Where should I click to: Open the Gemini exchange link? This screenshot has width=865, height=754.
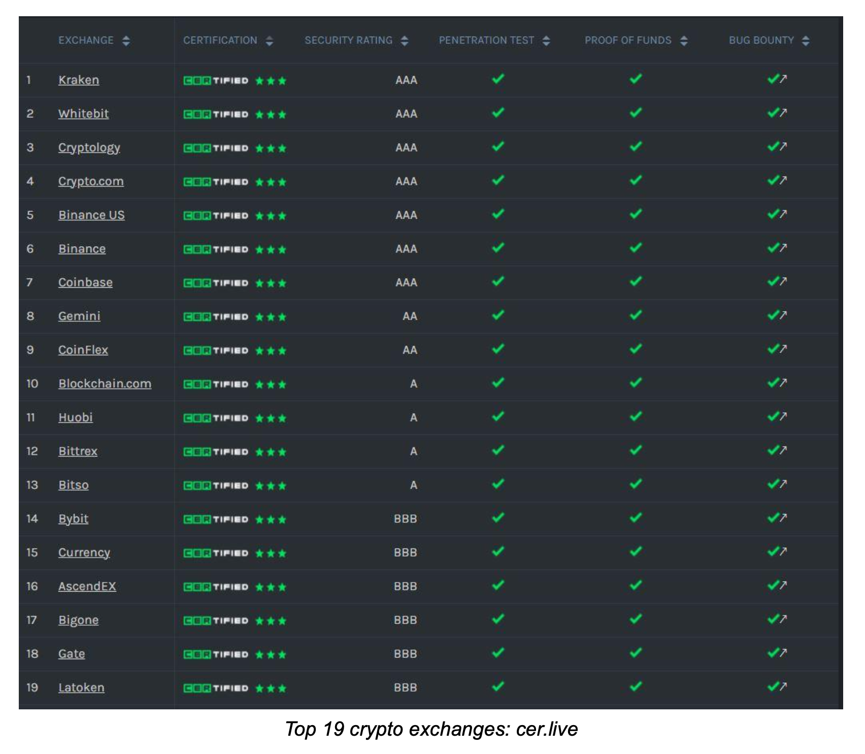(x=79, y=316)
